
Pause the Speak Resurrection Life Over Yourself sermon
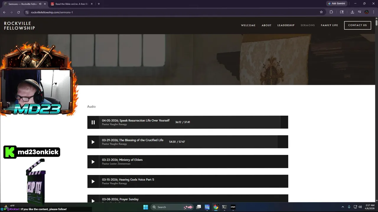[93, 122]
